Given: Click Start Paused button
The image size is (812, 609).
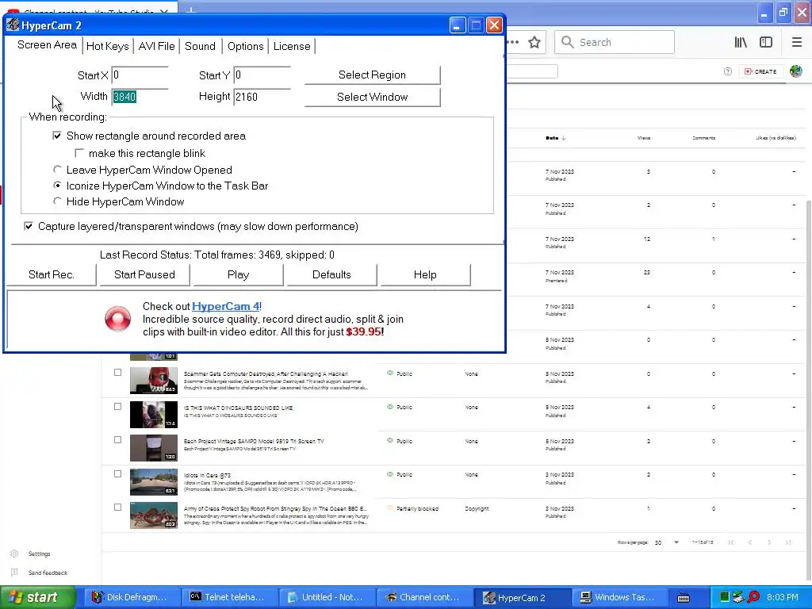Looking at the screenshot, I should pos(144,274).
